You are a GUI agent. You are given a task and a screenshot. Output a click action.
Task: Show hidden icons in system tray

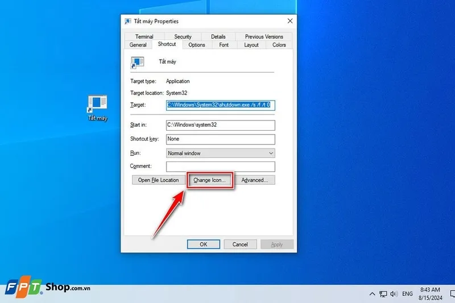tap(372, 294)
